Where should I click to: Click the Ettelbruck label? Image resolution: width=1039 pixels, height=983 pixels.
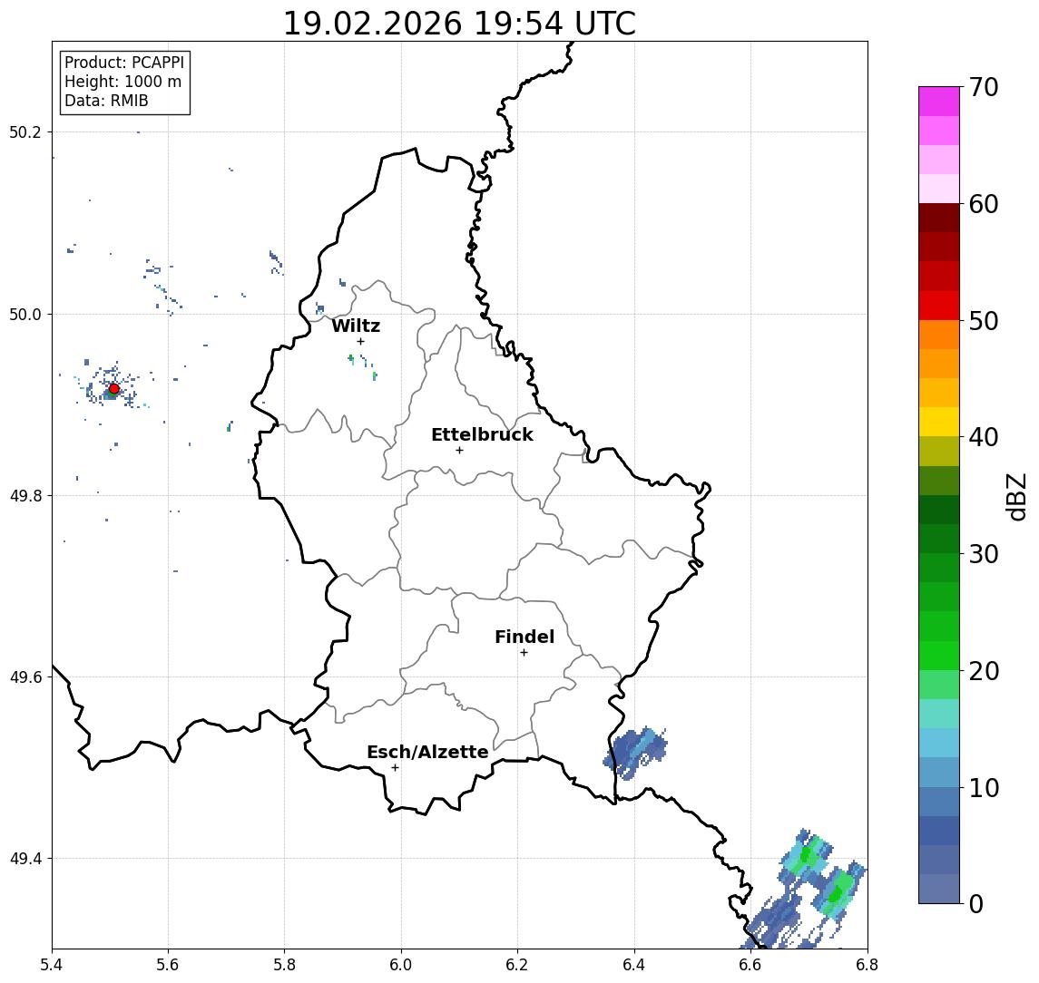[x=482, y=434]
